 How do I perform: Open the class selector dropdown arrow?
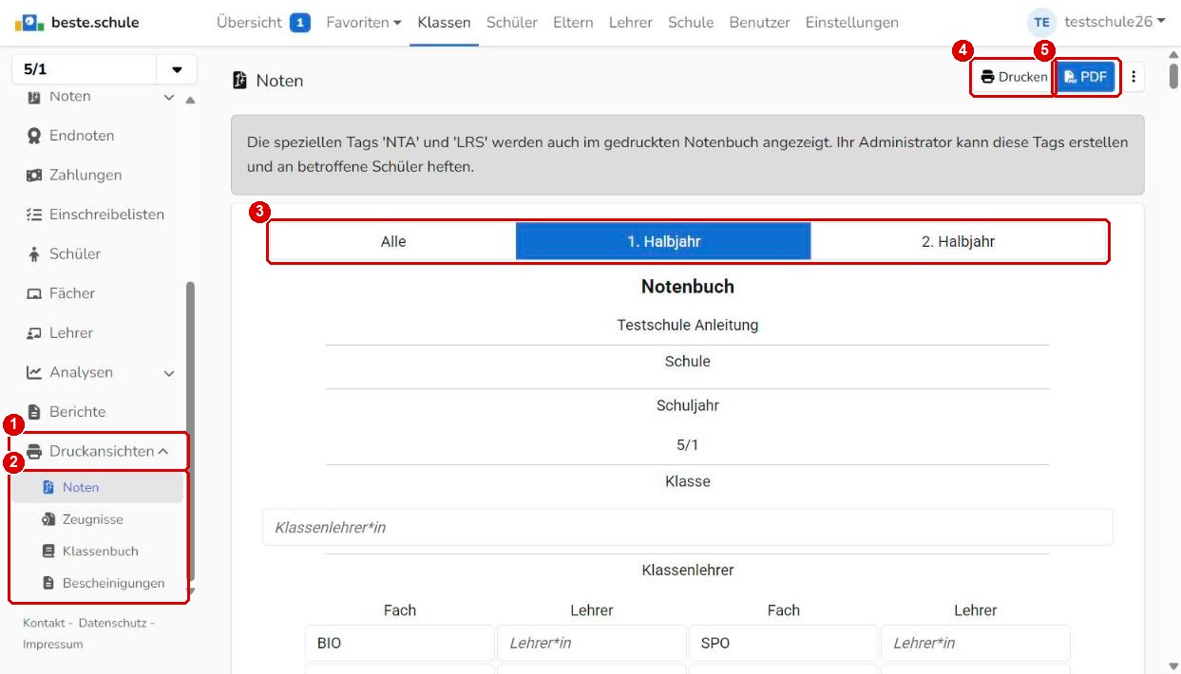[177, 69]
